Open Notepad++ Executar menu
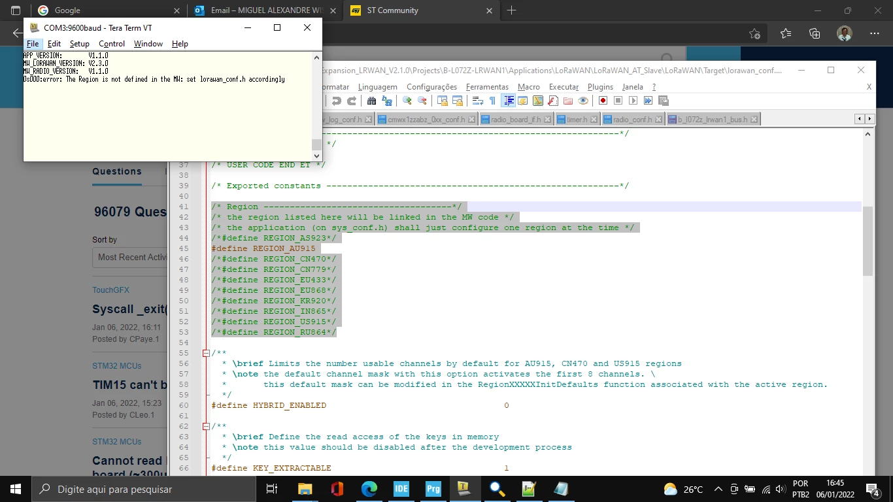This screenshot has width=893, height=502. (564, 86)
